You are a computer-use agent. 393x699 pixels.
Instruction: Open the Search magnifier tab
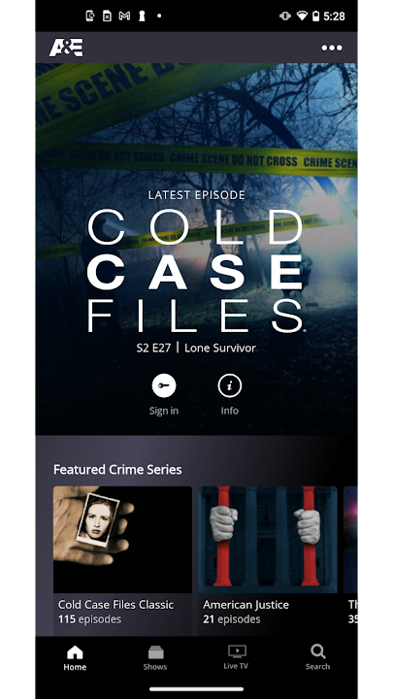click(317, 658)
